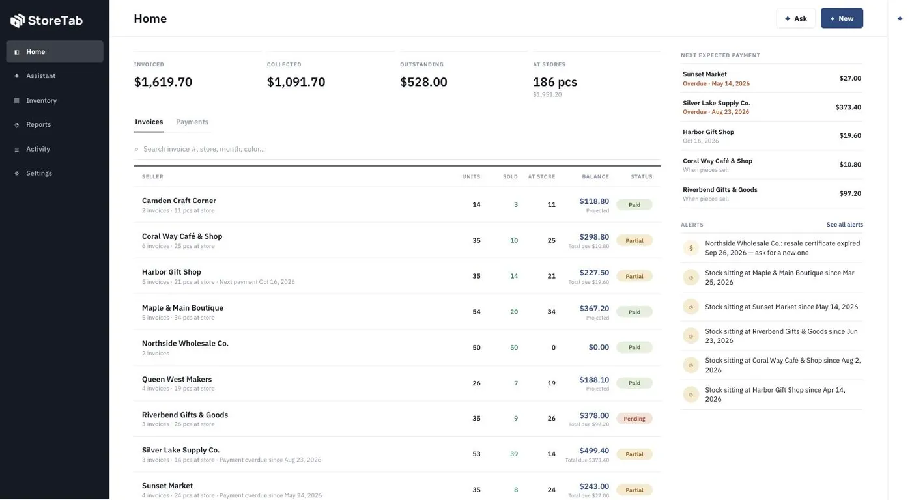This screenshot has height=500, width=912.
Task: Click the search magnifier icon in invoice search
Action: tap(137, 150)
